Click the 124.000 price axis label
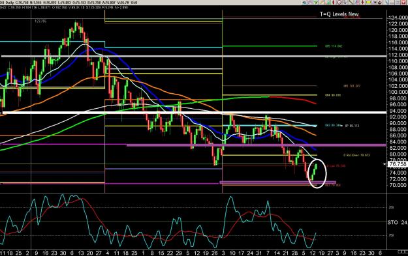This screenshot has height=256, width=408. pos(398,18)
